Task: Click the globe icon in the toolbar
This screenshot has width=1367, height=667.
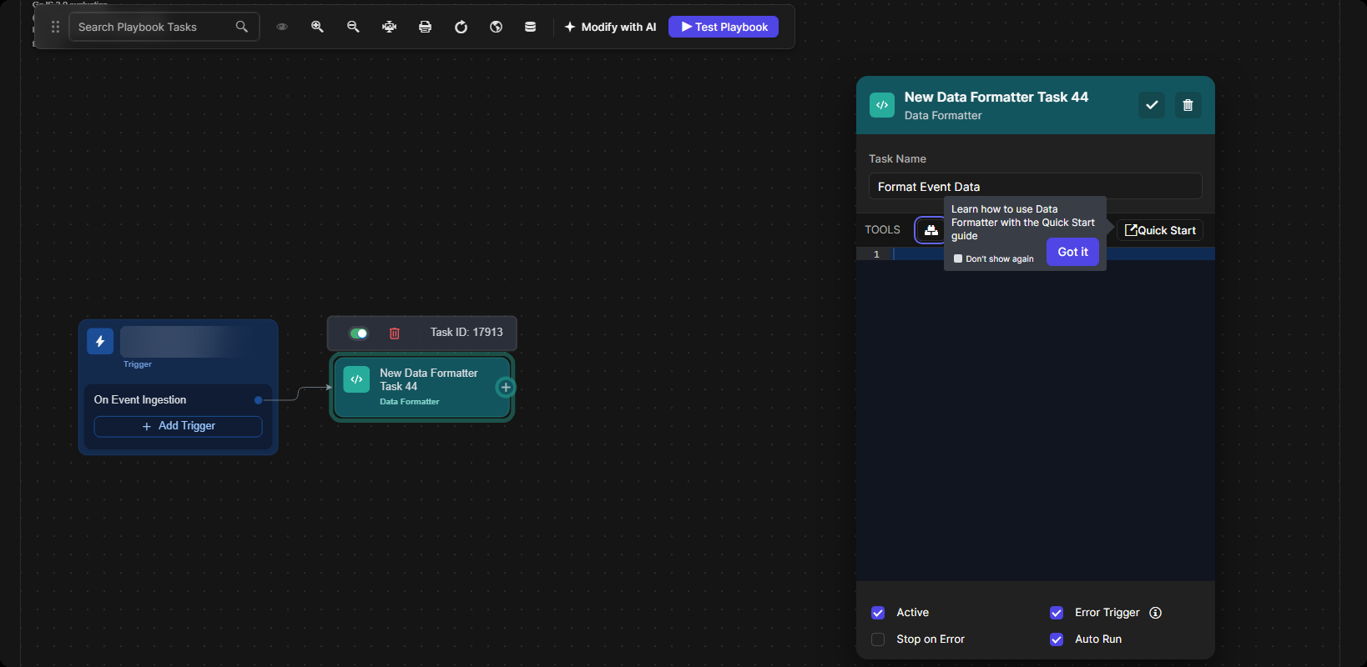Action: coord(496,27)
